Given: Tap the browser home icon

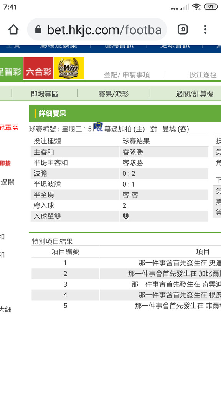Looking at the screenshot, I should pyautogui.click(x=13, y=30).
